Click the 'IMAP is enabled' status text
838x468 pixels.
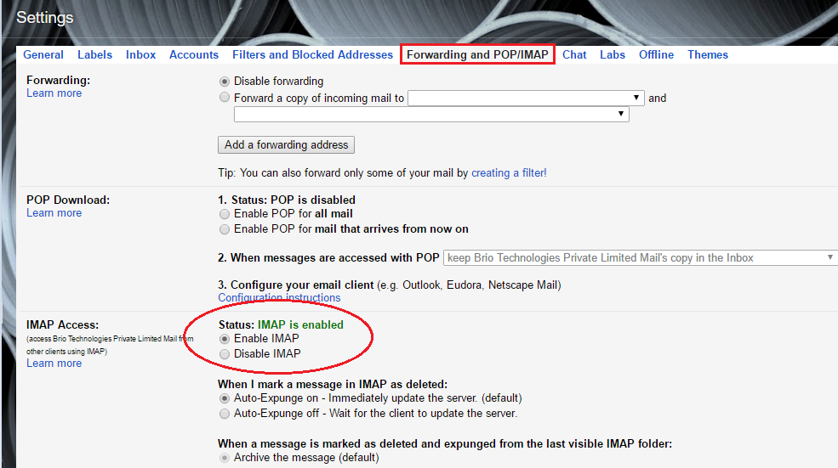(x=300, y=325)
